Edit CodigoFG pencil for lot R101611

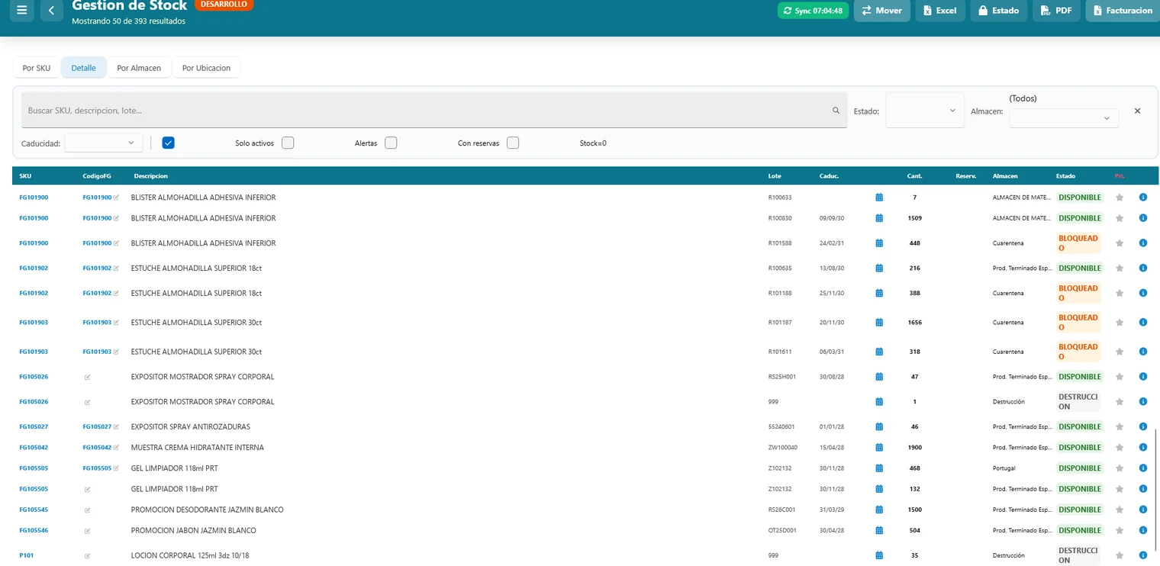pyautogui.click(x=116, y=352)
